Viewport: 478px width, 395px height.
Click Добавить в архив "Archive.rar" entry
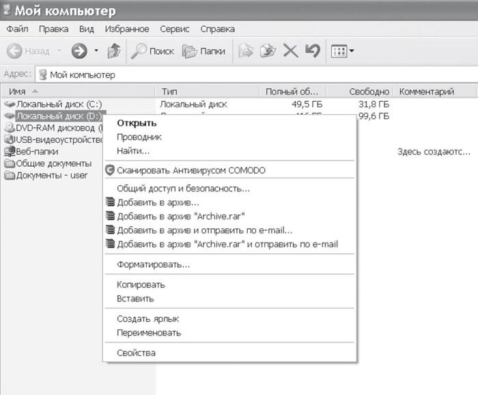click(x=181, y=217)
